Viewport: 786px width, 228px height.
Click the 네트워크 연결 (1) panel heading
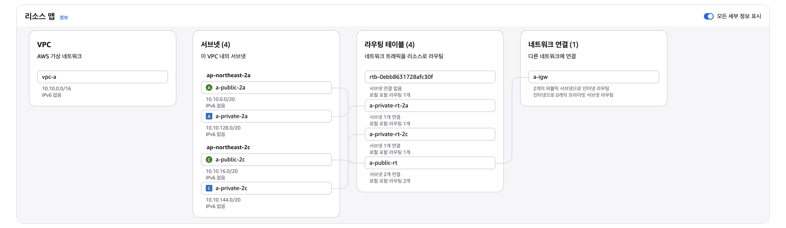point(553,44)
